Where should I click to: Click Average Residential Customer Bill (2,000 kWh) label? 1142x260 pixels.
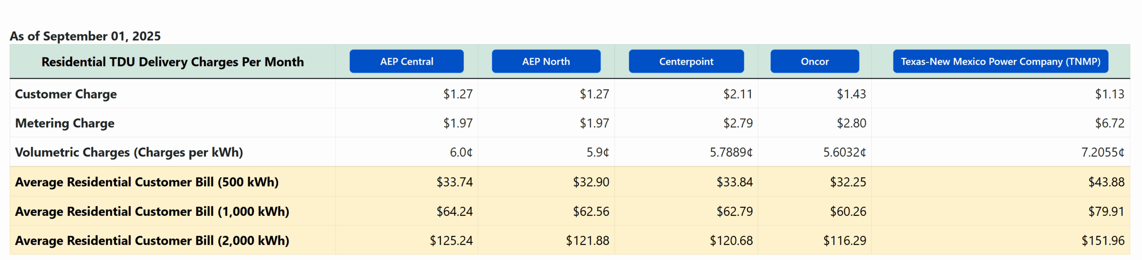pos(152,241)
